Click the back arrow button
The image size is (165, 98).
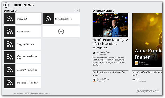coord(6,5)
